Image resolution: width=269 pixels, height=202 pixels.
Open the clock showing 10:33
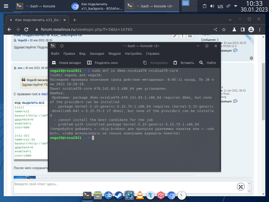tap(254, 6)
